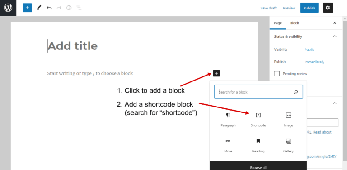Image resolution: width=347 pixels, height=170 pixels.
Task: Toggle the settings gear sidebar
Action: 328,8
